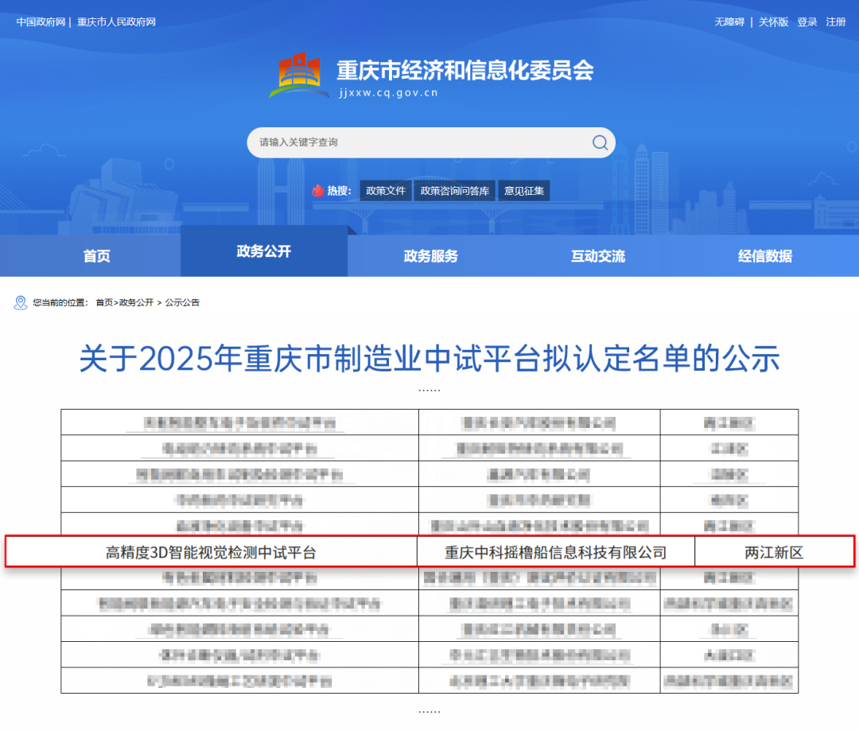Open the 首页 navigation tab

pos(97,256)
